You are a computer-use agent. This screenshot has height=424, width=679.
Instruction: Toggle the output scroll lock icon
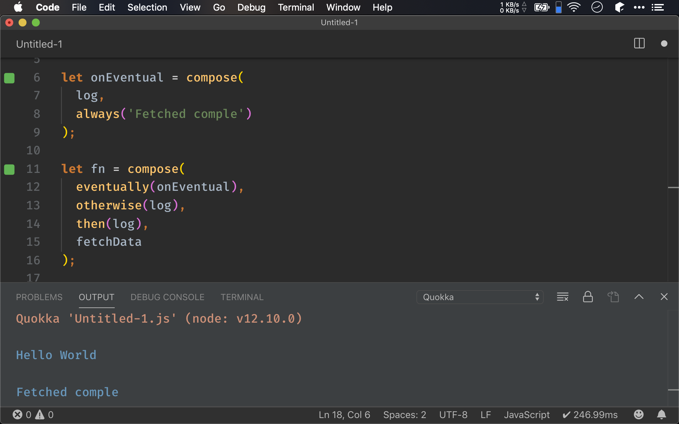588,297
